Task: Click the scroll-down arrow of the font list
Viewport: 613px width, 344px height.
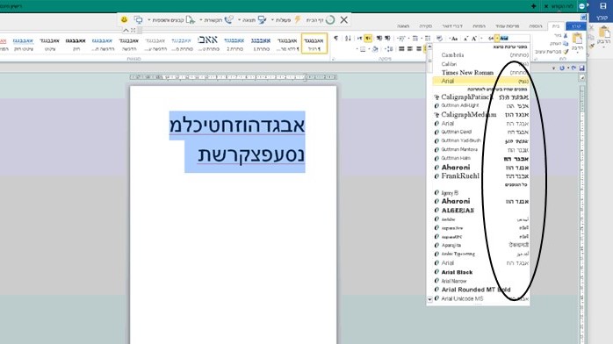Action: 429,299
